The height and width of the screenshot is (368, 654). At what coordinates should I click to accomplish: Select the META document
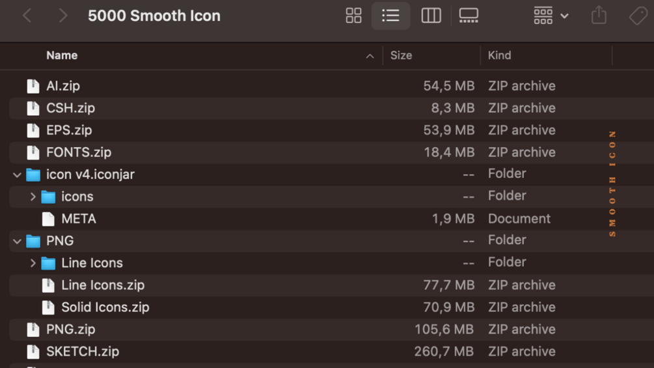(x=78, y=219)
